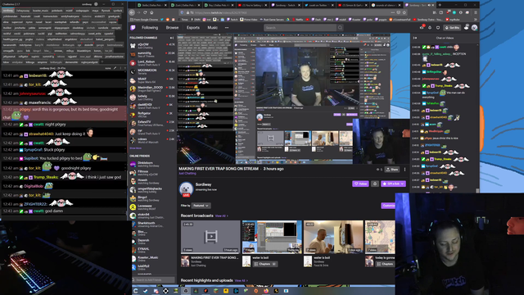The image size is (524, 295).
Task: Click in the Twitch Search field
Action: [x=300, y=28]
